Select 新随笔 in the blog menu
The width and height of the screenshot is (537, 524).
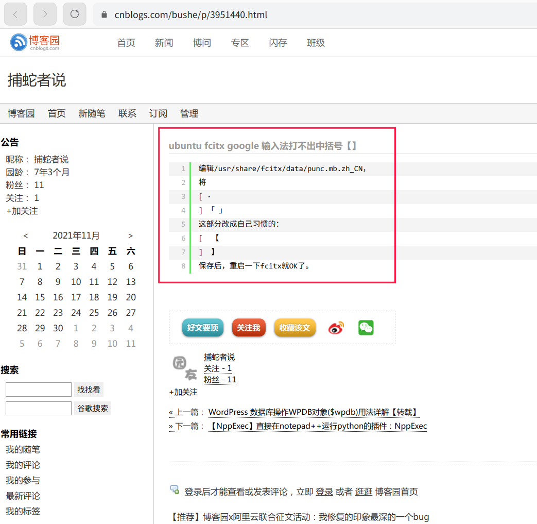point(92,113)
